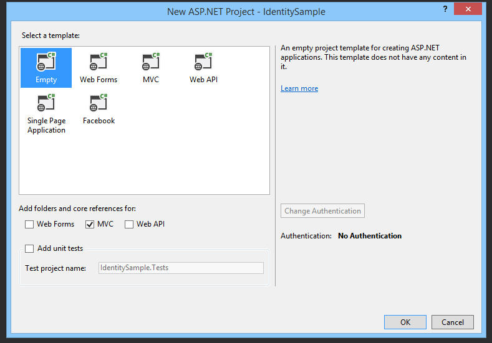The image size is (492, 343).
Task: Open the Learn more link
Action: pos(299,88)
